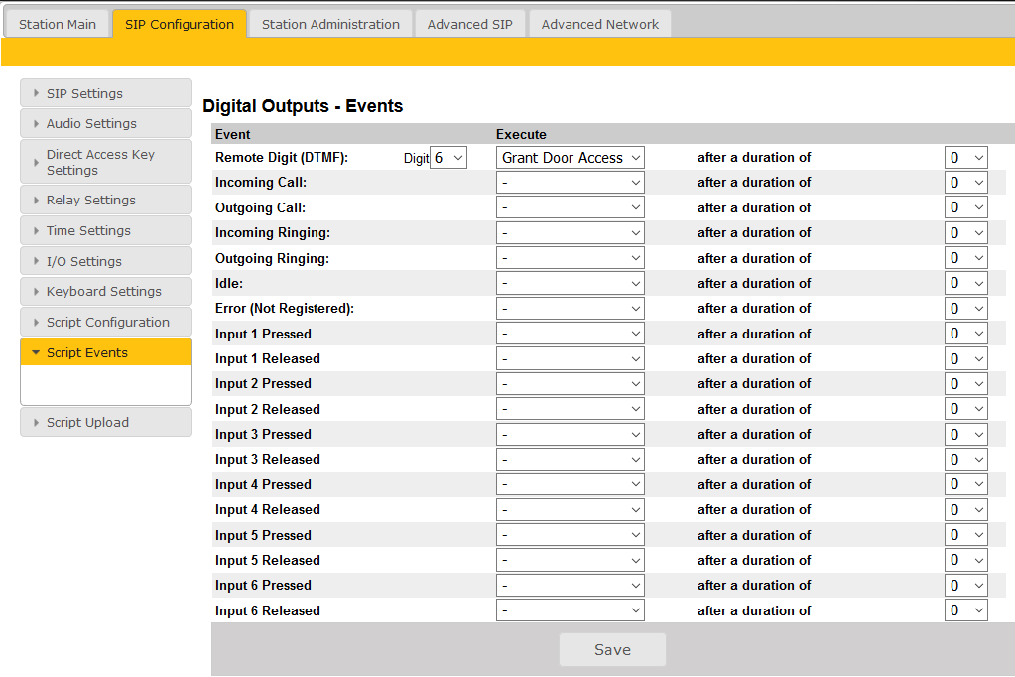Expand the Audio Settings sidebar section
This screenshot has width=1015, height=677.
coord(105,124)
